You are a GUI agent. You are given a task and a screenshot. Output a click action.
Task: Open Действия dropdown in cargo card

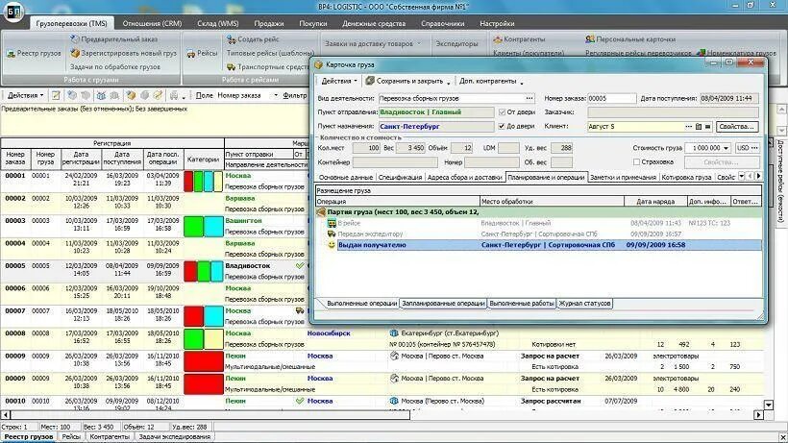click(x=338, y=81)
